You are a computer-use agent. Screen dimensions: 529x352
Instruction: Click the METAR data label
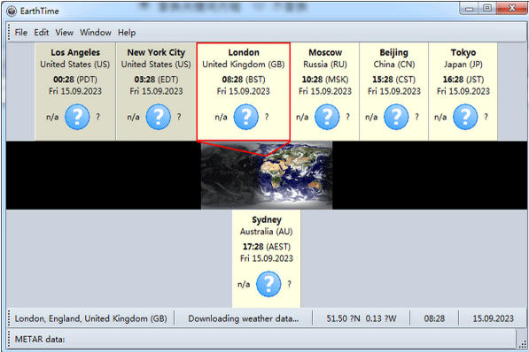click(40, 340)
